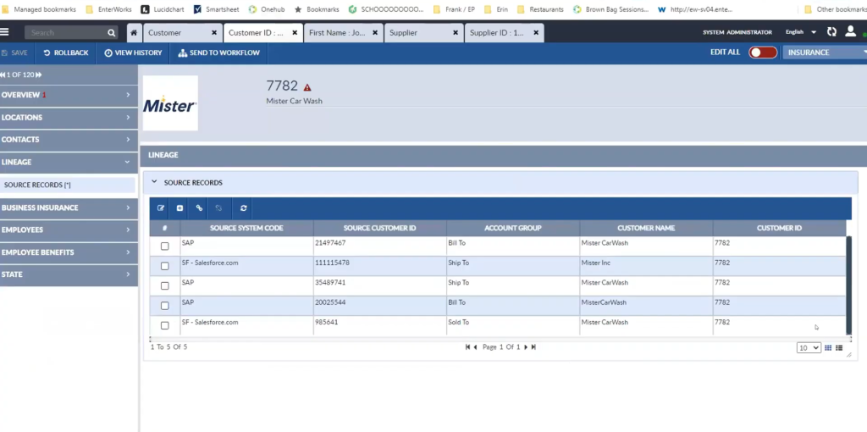Collapse the Source Records section chevron
This screenshot has width=867, height=432.
point(154,182)
